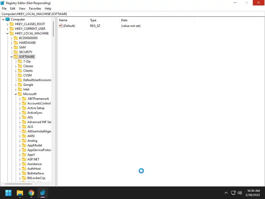Collapse the SOFTWARE key

tap(11, 57)
